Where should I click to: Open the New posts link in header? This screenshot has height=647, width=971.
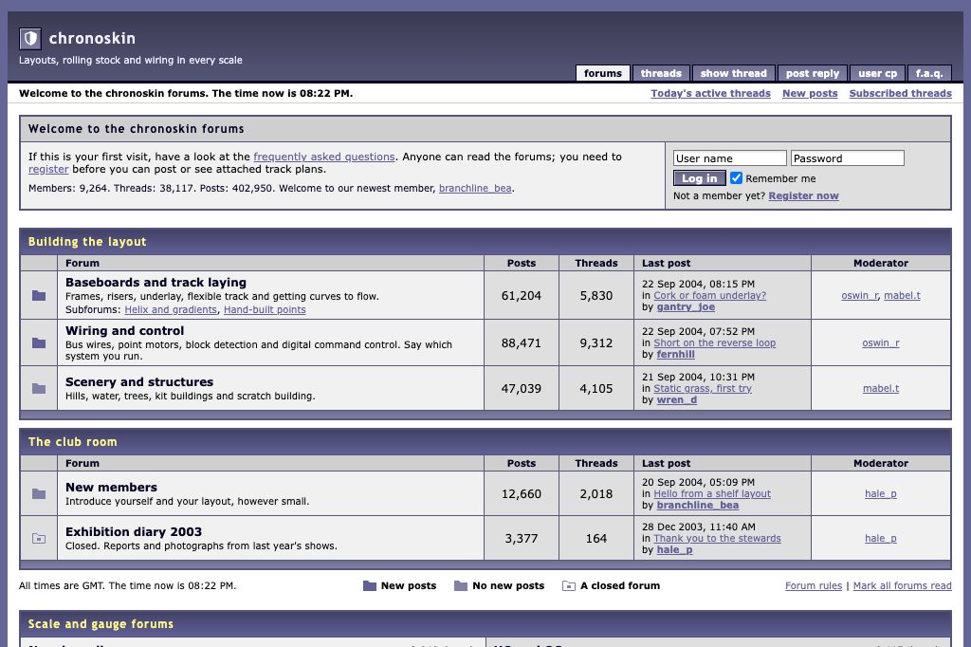810,93
